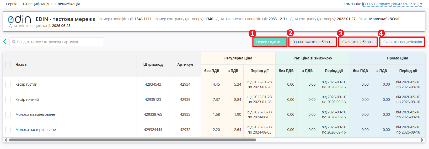
Task: Click the horizontal scrollbar right arrow
Action: pyautogui.click(x=422, y=140)
